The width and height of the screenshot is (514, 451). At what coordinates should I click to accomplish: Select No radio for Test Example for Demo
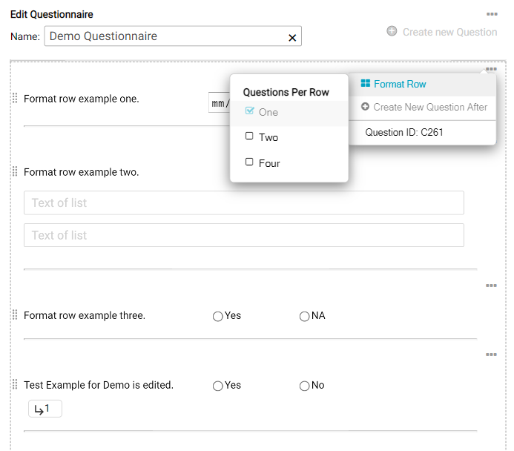tap(304, 386)
